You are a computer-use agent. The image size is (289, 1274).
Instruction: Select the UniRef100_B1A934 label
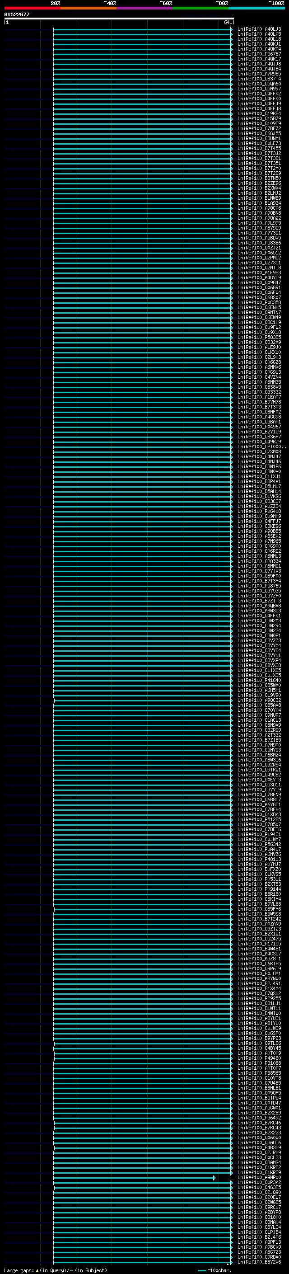(259, 203)
